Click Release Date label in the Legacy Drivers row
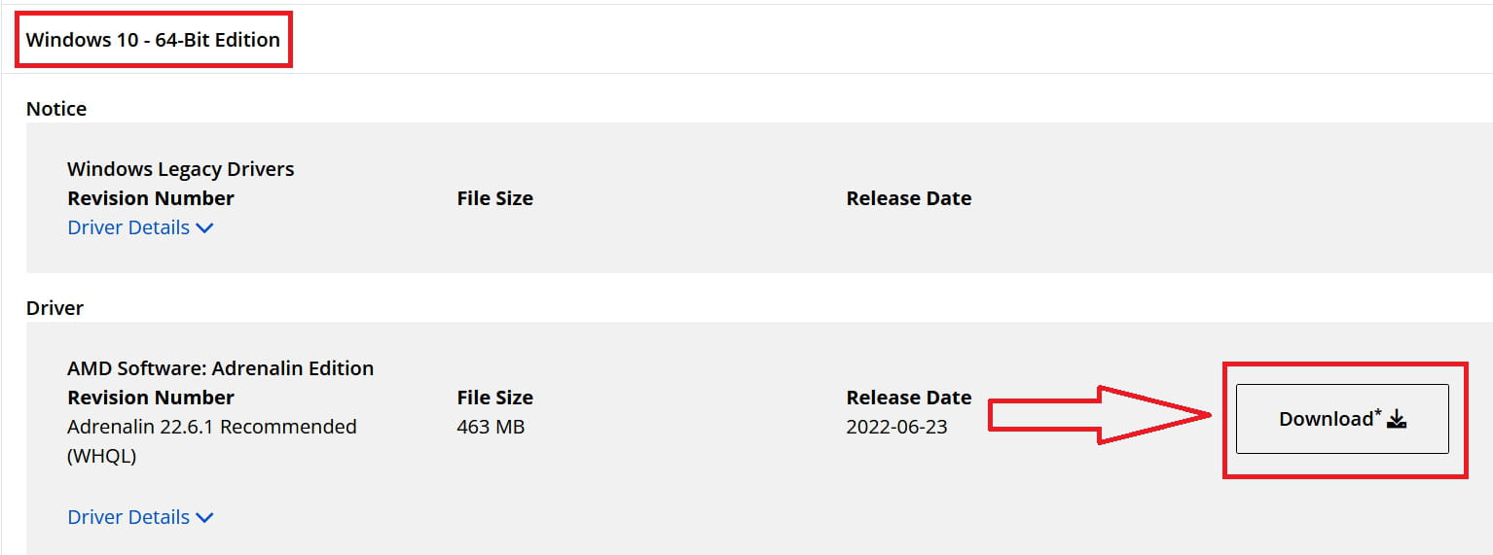 point(909,198)
